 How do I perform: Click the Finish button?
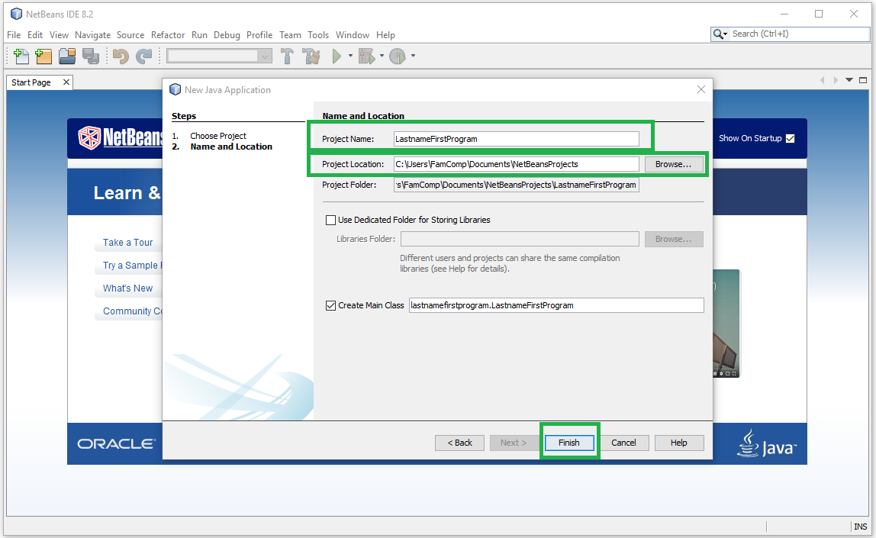568,443
